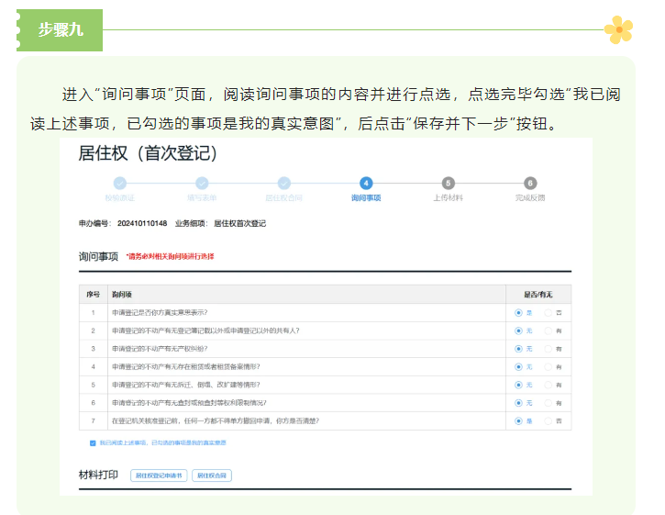The width and height of the screenshot is (665, 515).
Task: Click the completed first step checkmark icon
Action: click(x=119, y=184)
